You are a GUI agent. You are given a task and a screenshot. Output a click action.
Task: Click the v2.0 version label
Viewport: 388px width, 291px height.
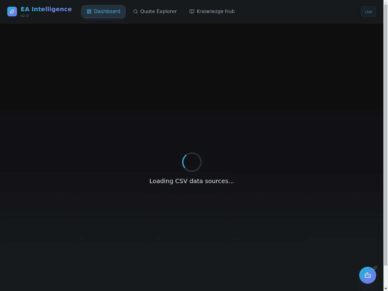(x=25, y=16)
